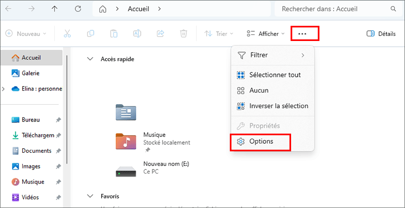Go back with the left arrow
The width and height of the screenshot is (405, 208).
click(8, 9)
